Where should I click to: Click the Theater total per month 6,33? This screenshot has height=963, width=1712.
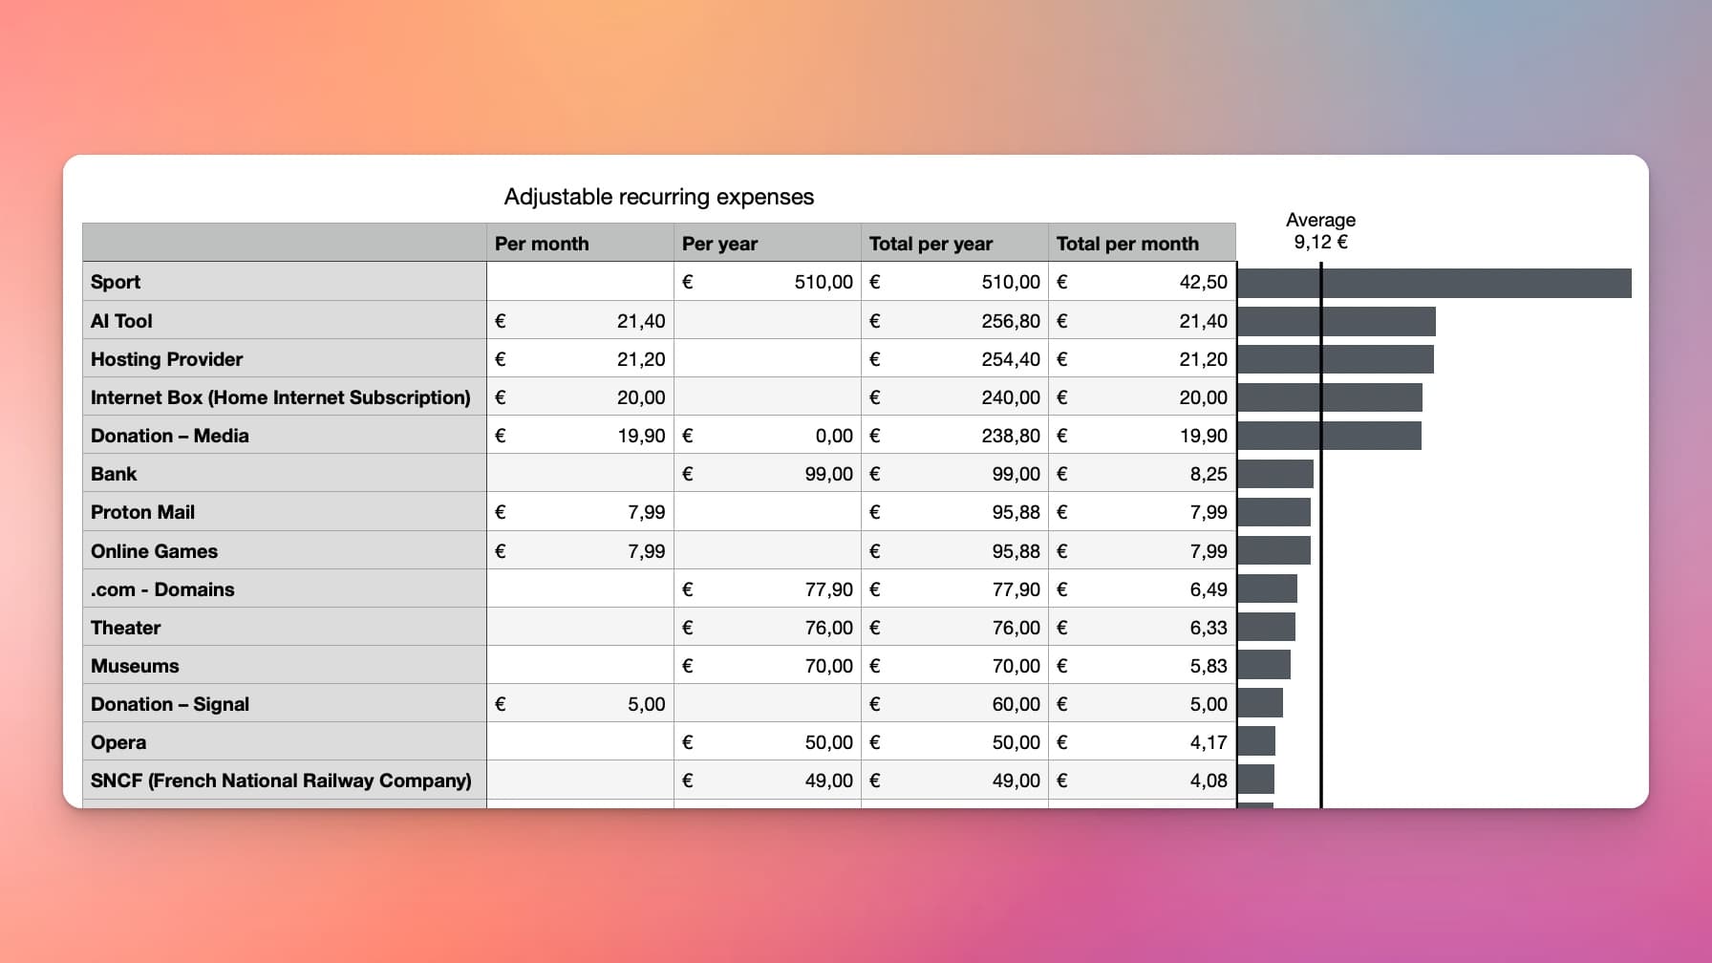[1142, 628]
